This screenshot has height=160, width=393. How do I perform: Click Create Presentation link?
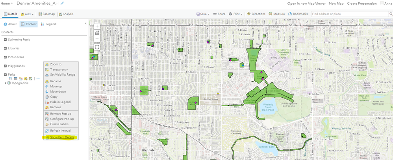coord(361,4)
